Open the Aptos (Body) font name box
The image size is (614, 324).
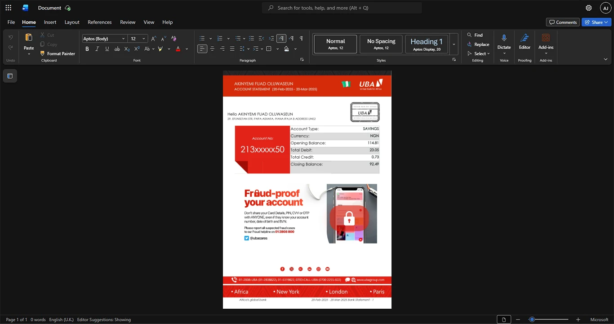(104, 39)
